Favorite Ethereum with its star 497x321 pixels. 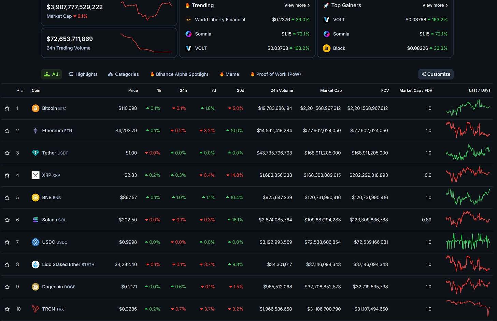click(x=7, y=131)
